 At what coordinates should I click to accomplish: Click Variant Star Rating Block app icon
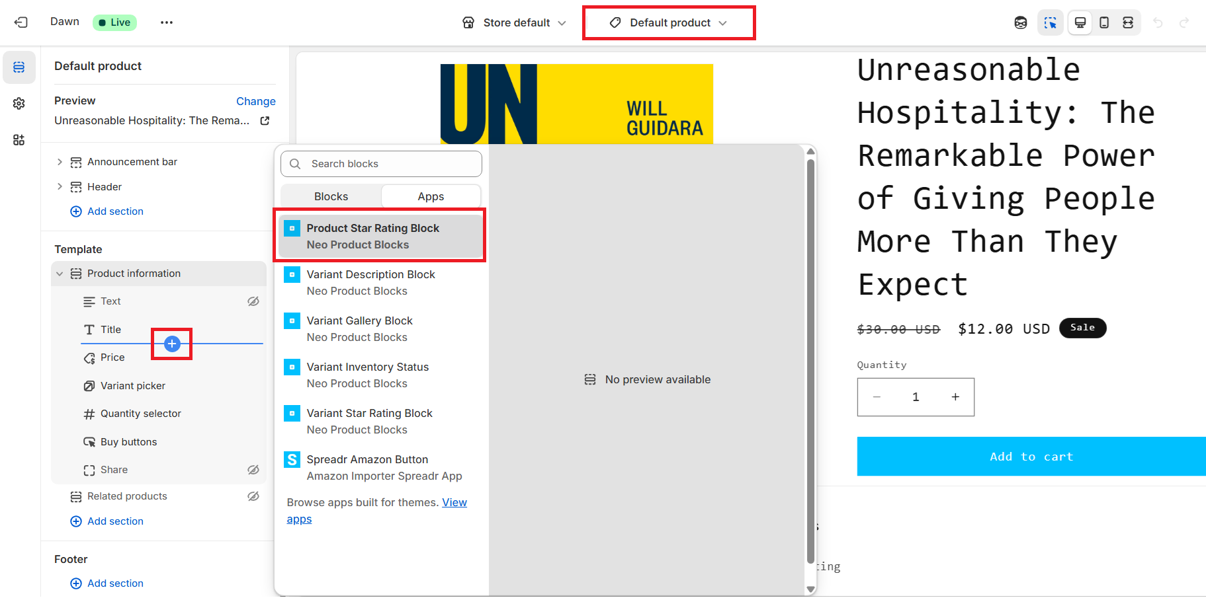point(292,413)
